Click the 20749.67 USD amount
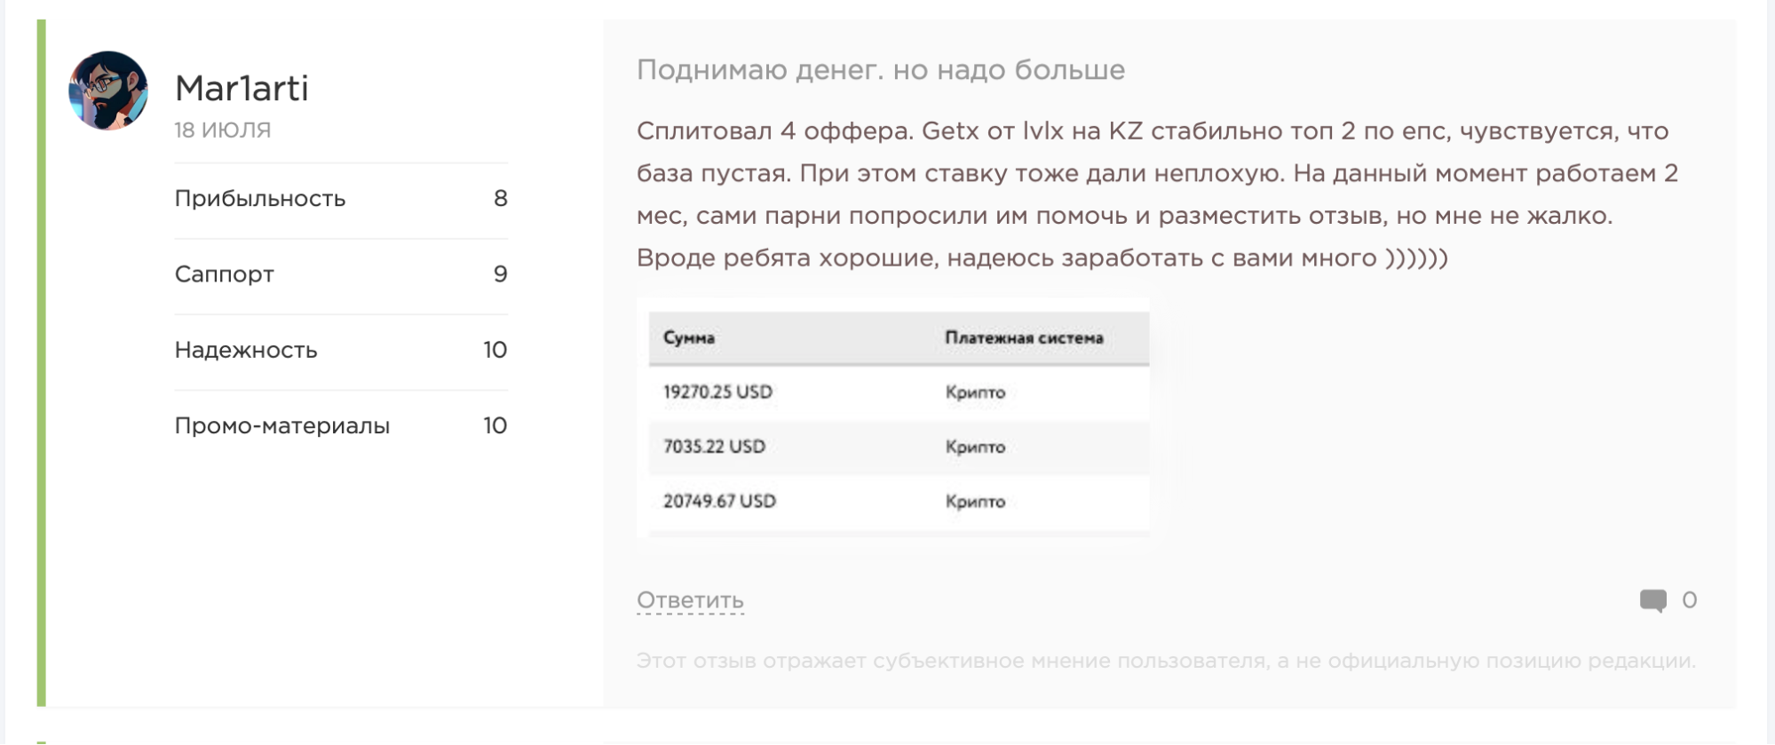The height and width of the screenshot is (745, 1775). pyautogui.click(x=719, y=502)
